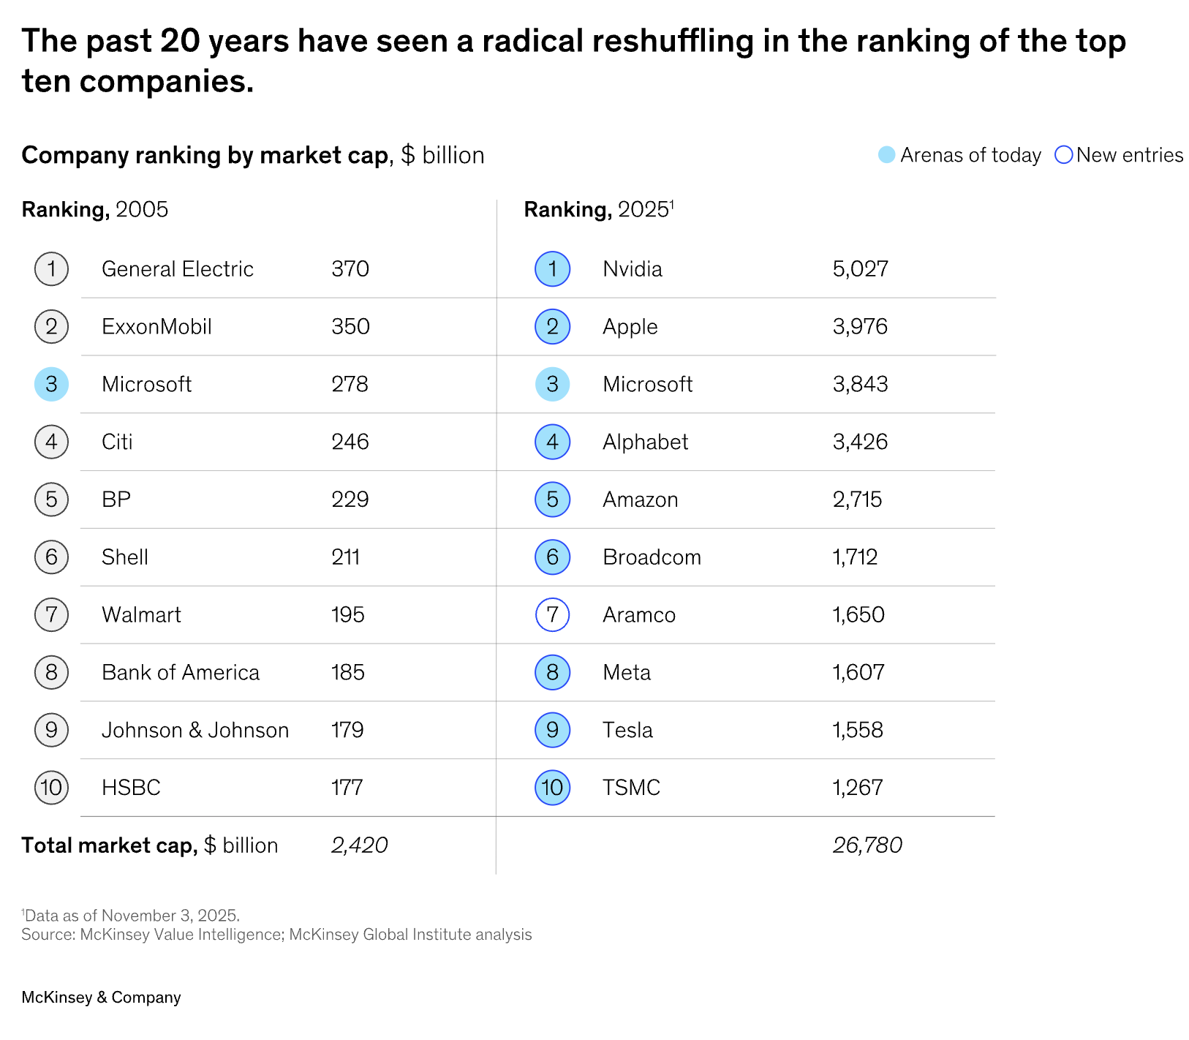
Task: Click the Arenas of today legend dot
Action: tap(886, 155)
